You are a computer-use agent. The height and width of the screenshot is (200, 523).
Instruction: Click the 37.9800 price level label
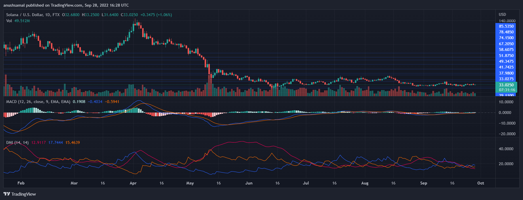click(x=506, y=73)
